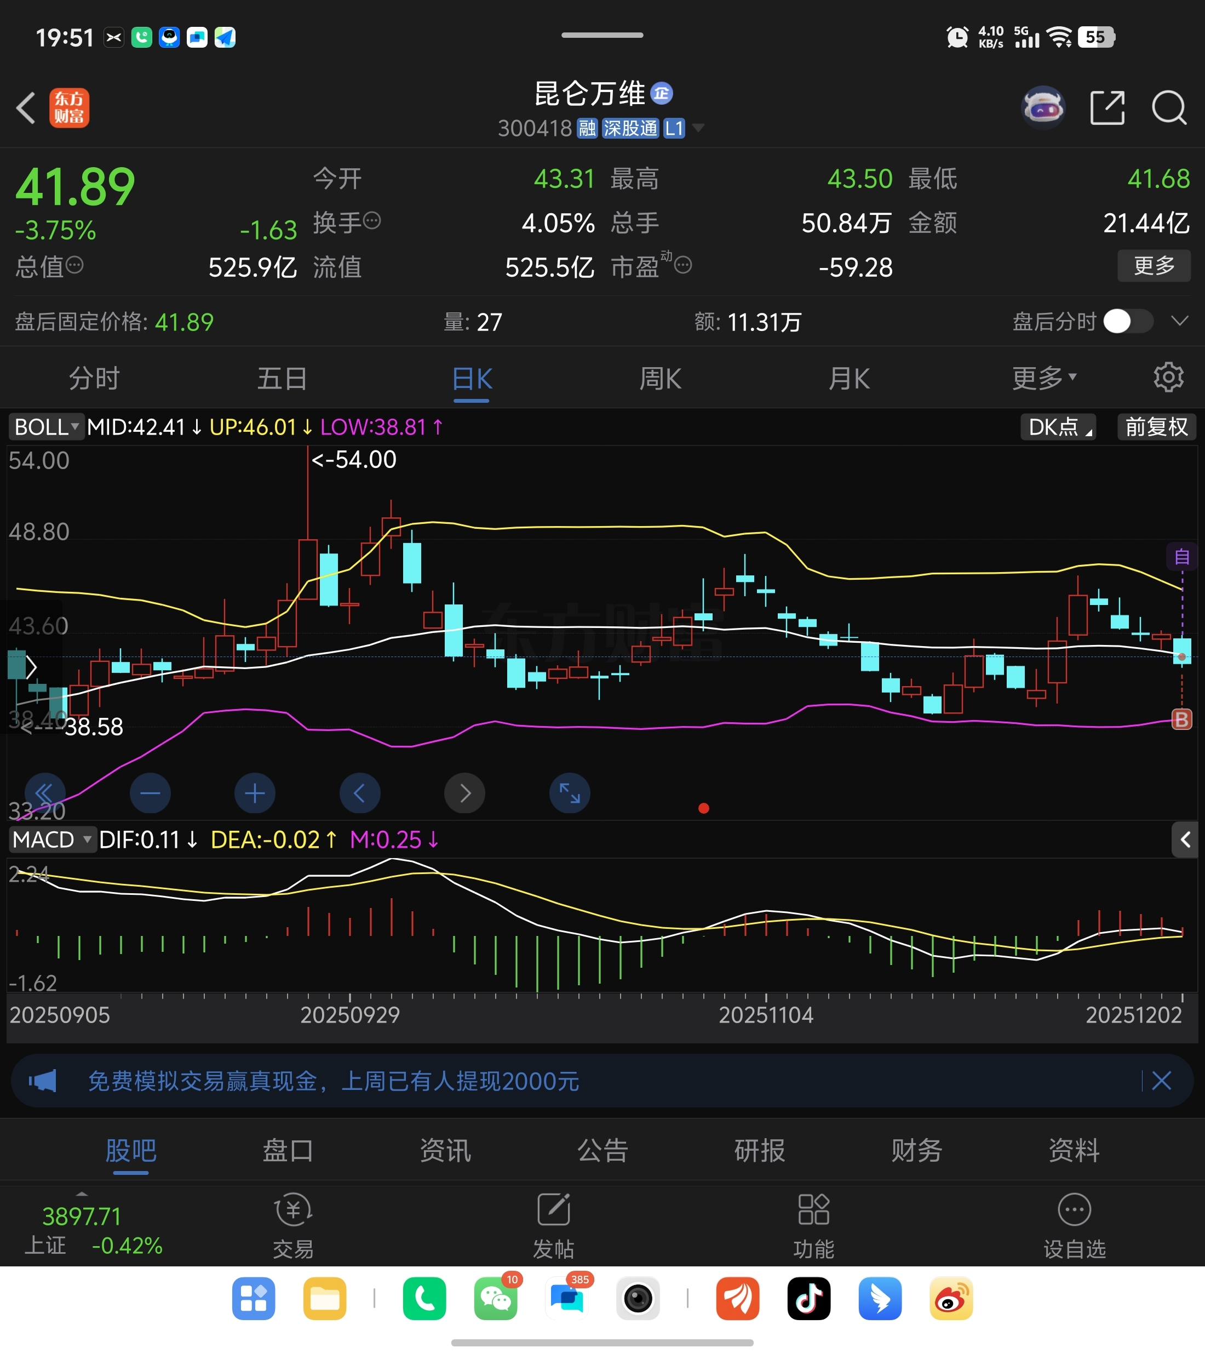Expand chart to fullscreen icon
Viewport: 1205px width, 1359px height.
pyautogui.click(x=569, y=793)
